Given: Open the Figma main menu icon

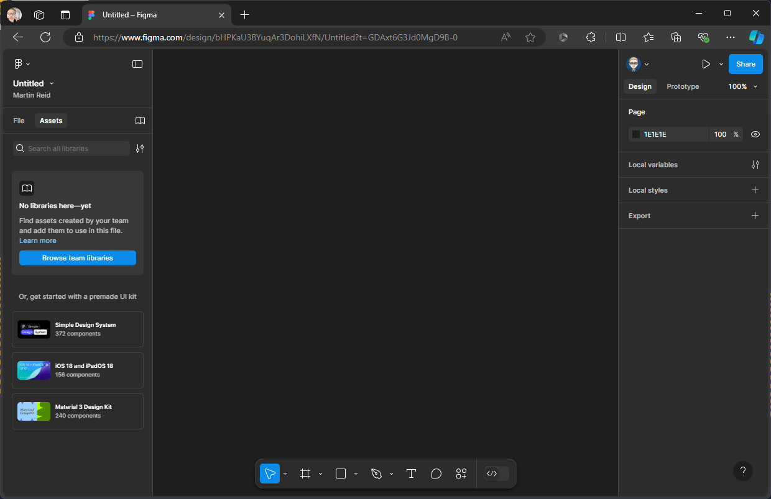Looking at the screenshot, I should click(x=19, y=63).
